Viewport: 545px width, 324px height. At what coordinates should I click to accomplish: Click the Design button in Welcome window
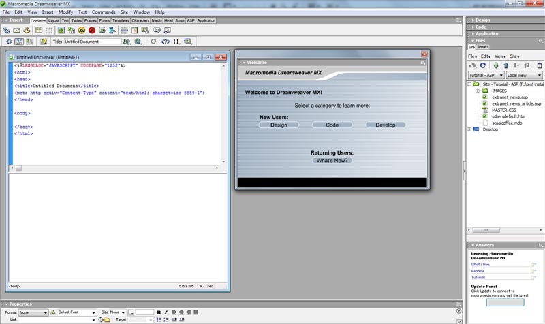pyautogui.click(x=279, y=125)
